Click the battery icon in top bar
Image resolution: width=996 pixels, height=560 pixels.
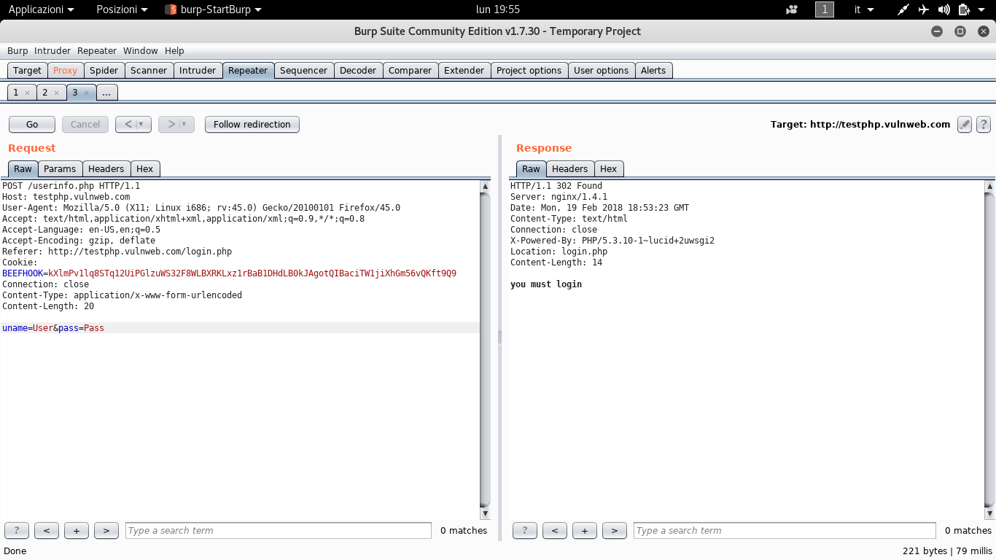964,9
